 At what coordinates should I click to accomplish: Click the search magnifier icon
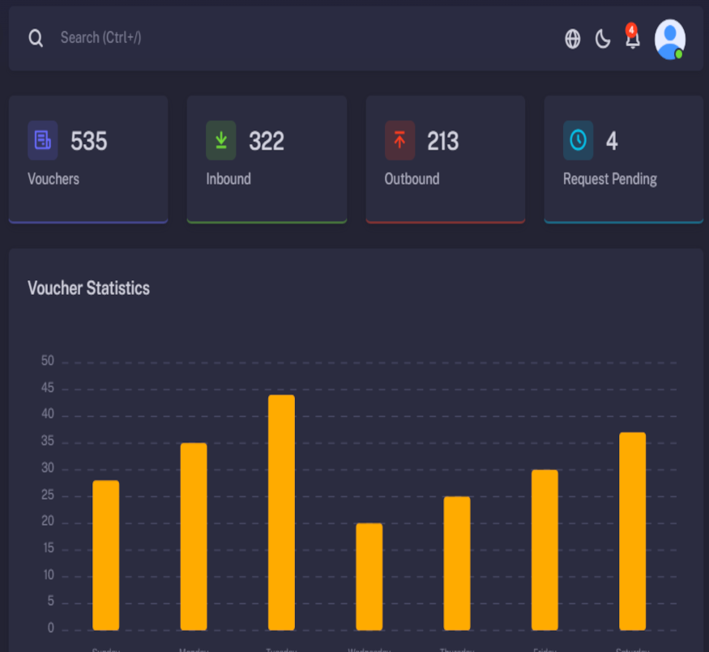click(36, 38)
